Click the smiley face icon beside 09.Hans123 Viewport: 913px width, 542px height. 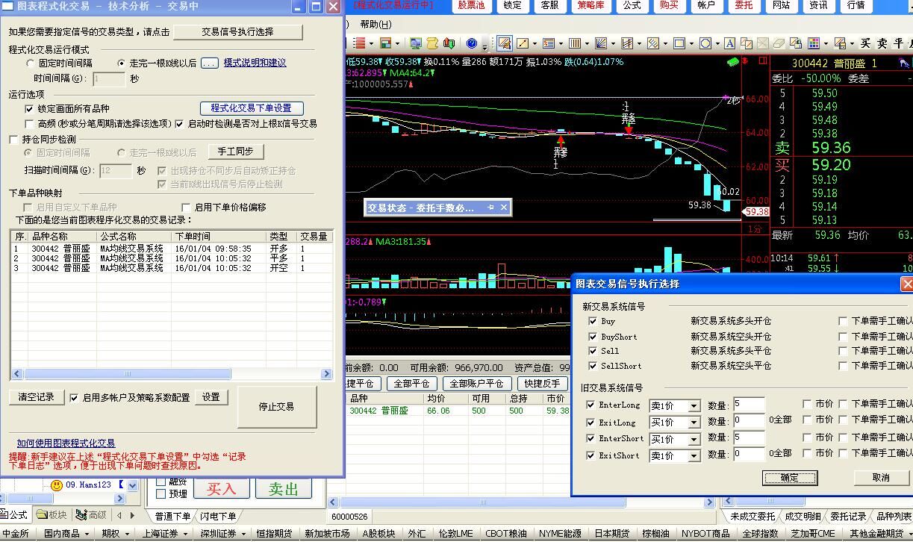coord(56,485)
